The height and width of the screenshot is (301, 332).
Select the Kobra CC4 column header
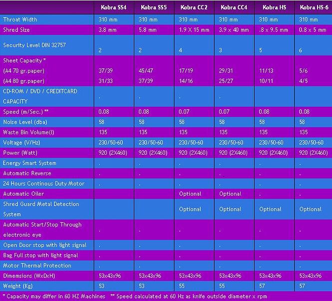[234, 7]
